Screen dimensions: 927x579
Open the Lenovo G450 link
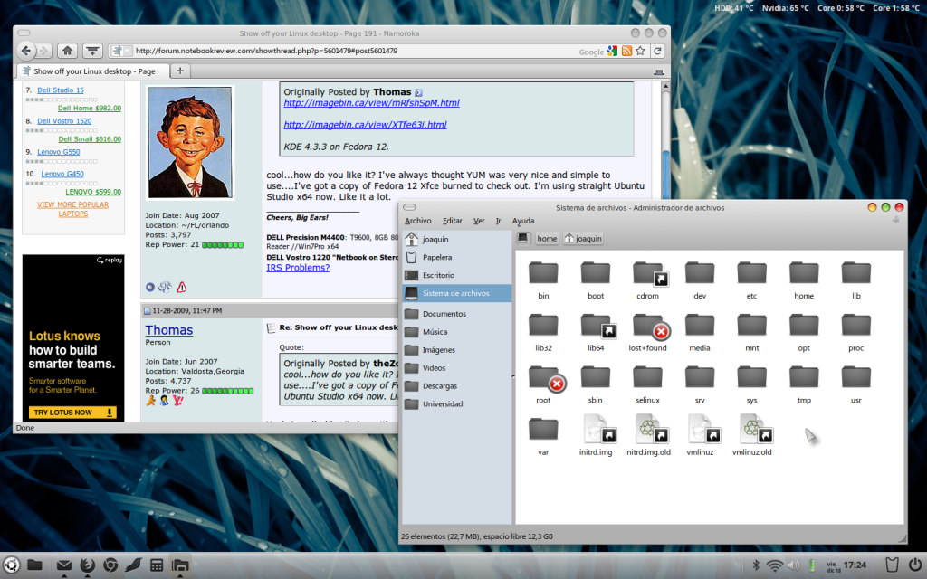[x=62, y=174]
